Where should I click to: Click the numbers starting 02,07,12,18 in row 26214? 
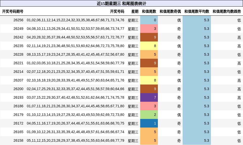point(76,72)
